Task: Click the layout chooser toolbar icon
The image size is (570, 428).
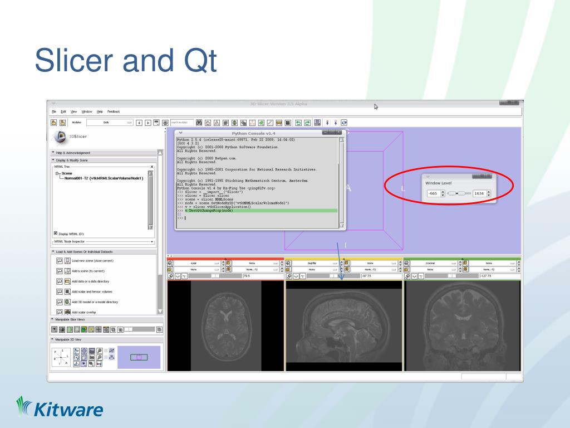Action: (317, 123)
